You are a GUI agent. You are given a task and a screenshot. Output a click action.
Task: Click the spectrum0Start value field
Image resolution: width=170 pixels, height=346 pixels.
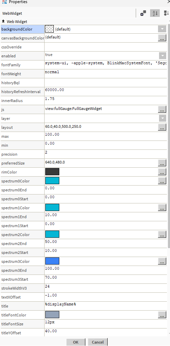coord(106,199)
